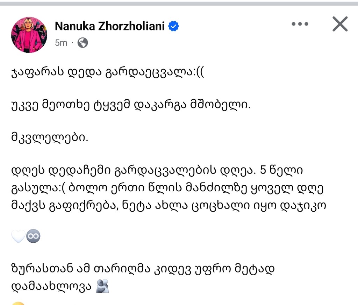Click the white heart emoji

[x=18, y=236]
